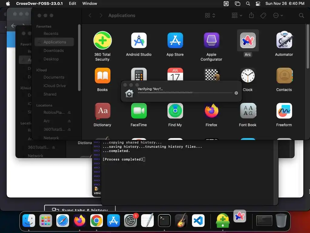The height and width of the screenshot is (233, 310).
Task: Open Documents in iCloud sidebar section
Action: click(54, 77)
